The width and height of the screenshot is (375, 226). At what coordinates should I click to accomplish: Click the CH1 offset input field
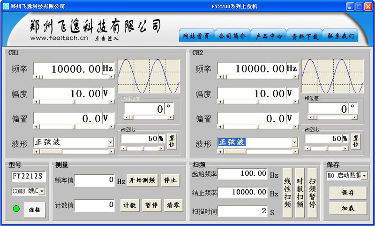click(68, 118)
